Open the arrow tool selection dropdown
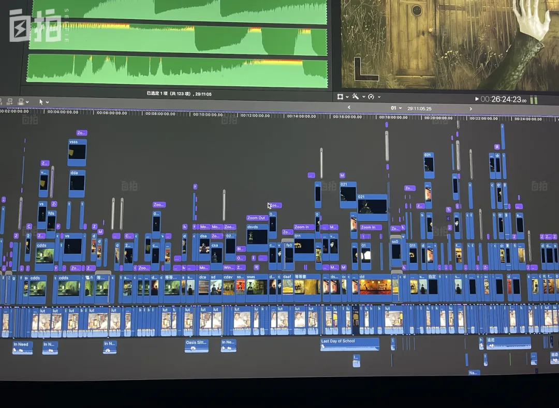The width and height of the screenshot is (559, 408). pyautogui.click(x=48, y=102)
